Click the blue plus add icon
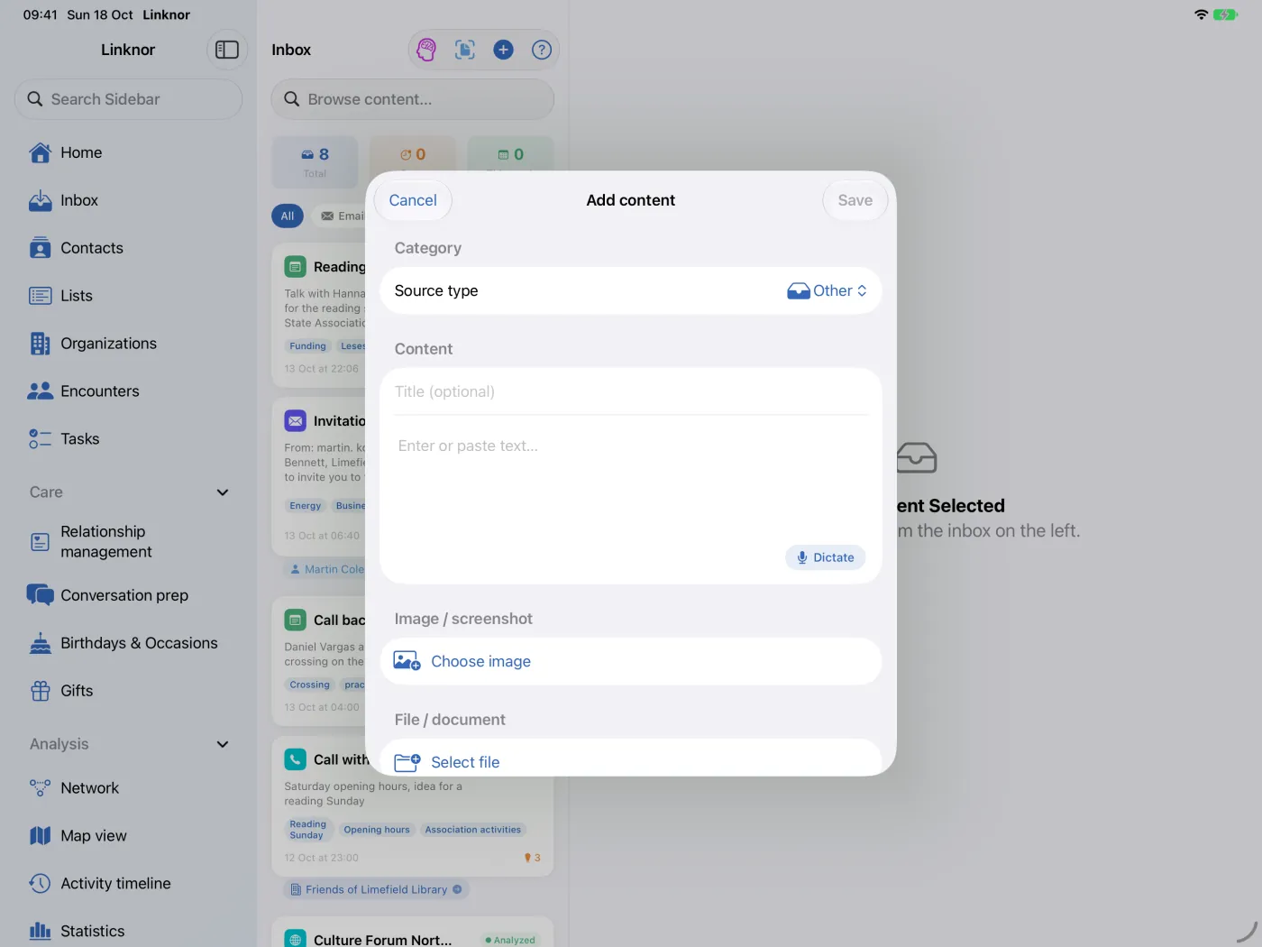The width and height of the screenshot is (1262, 947). 503,50
